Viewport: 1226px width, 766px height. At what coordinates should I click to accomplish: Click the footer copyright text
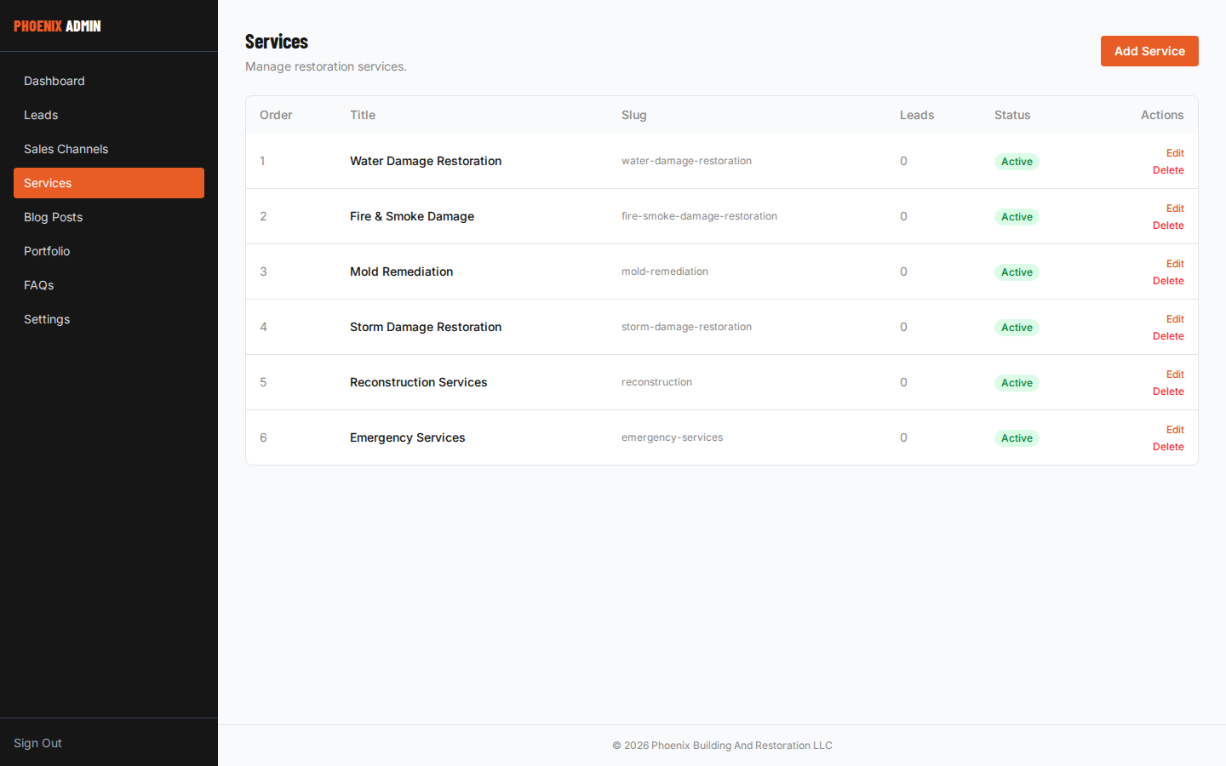coord(722,746)
